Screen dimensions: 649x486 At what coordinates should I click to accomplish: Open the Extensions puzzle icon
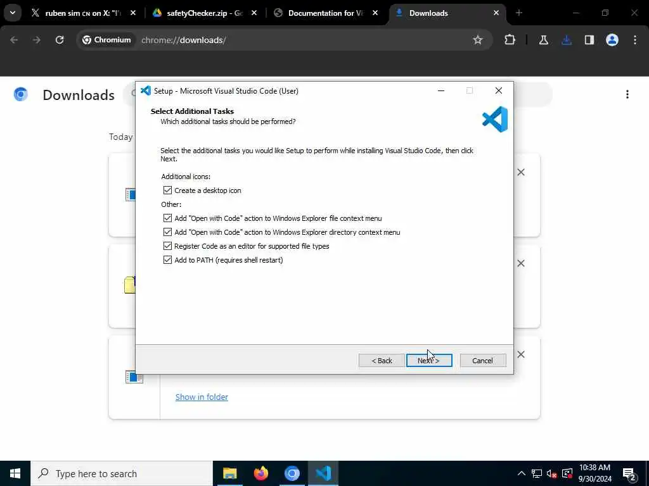point(510,40)
